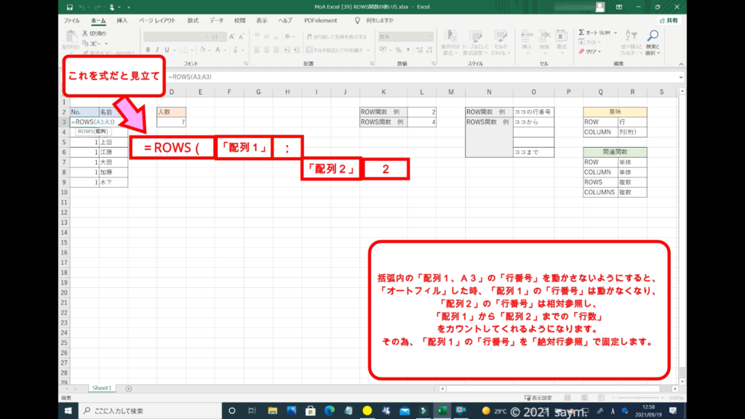Switch to the 挿入 (Insert) ribbon tab

pos(122,20)
